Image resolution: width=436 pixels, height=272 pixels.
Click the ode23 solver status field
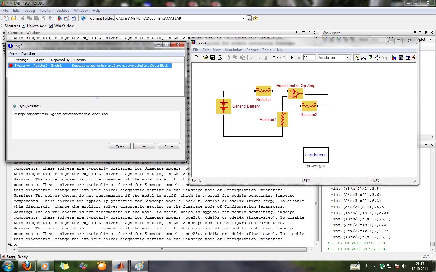(x=389, y=180)
